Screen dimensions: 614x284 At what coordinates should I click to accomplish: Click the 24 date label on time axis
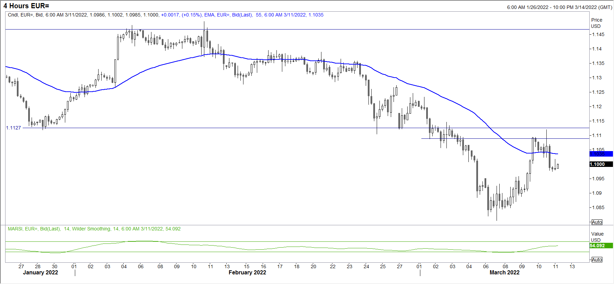(366, 266)
